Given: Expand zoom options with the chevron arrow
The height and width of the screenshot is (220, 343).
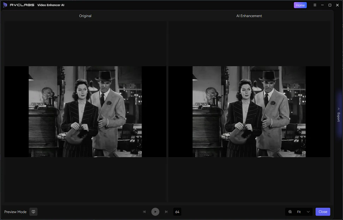Looking at the screenshot, I should (308, 212).
